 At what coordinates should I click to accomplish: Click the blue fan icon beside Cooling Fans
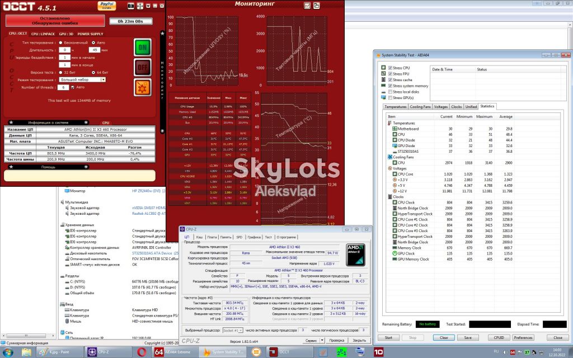[390, 157]
